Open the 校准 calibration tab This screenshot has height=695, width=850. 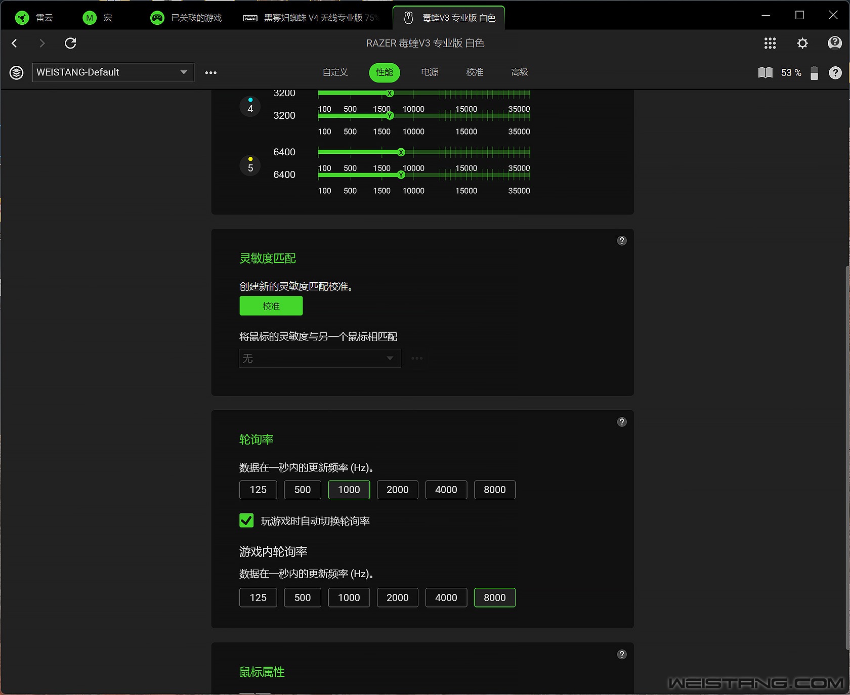pyautogui.click(x=475, y=72)
